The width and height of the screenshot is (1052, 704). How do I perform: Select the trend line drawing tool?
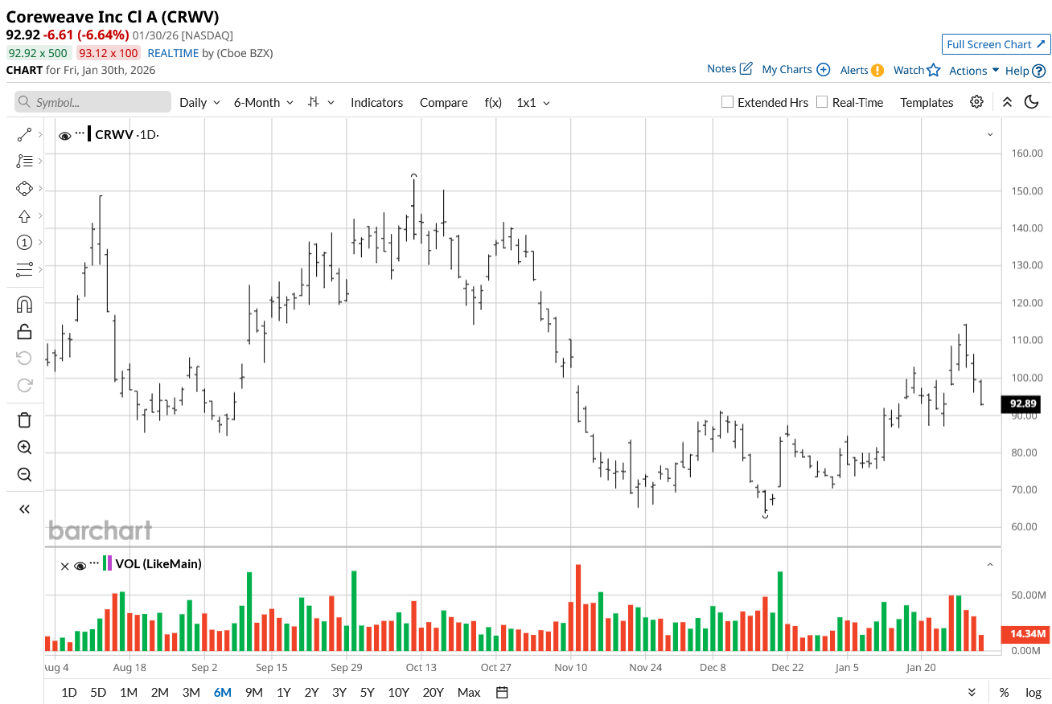(x=24, y=135)
